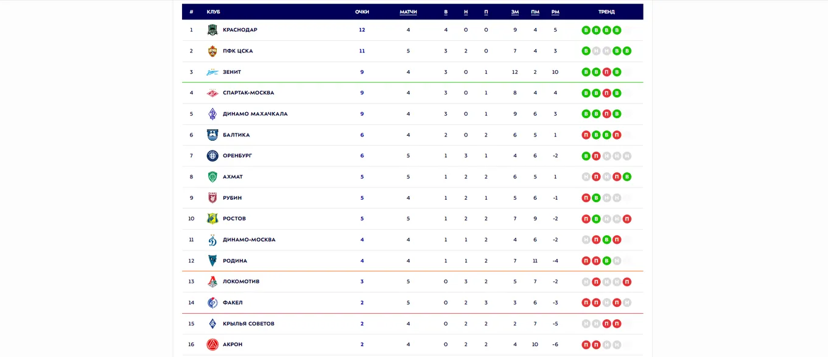Sort table by Матчи column header
The image size is (828, 357).
point(409,12)
